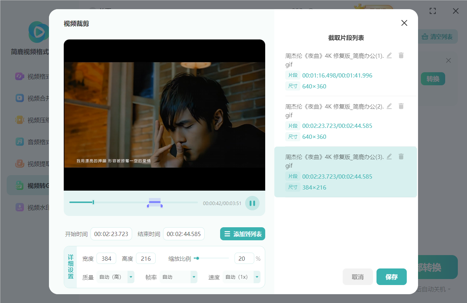
Task: Close the video trim dialog
Action: pos(404,23)
